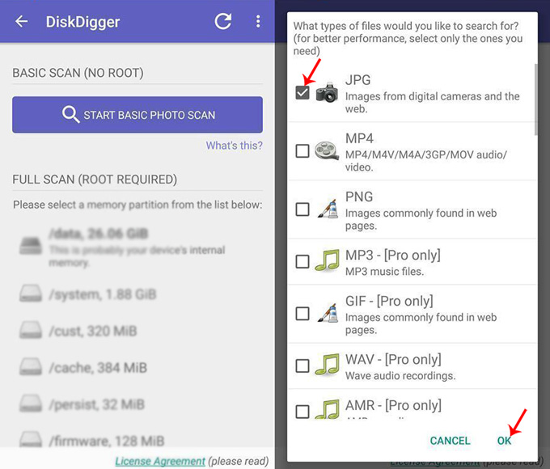Click the camera icon for JPG

pyautogui.click(x=327, y=92)
